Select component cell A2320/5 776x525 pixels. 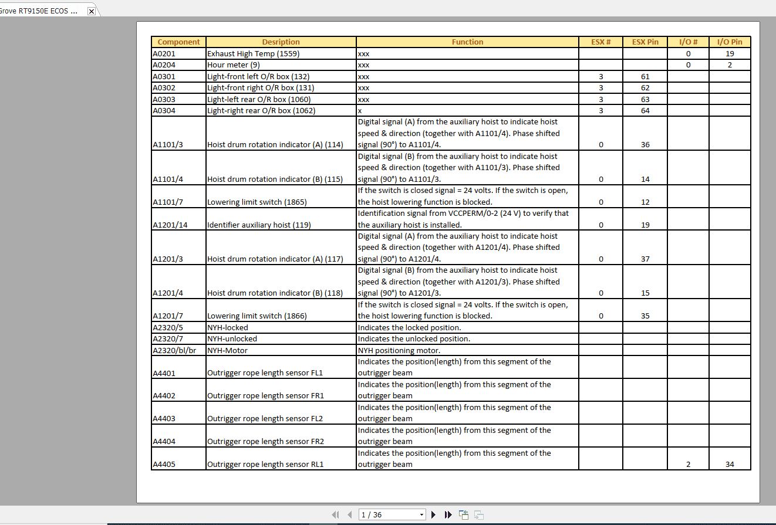click(x=178, y=327)
